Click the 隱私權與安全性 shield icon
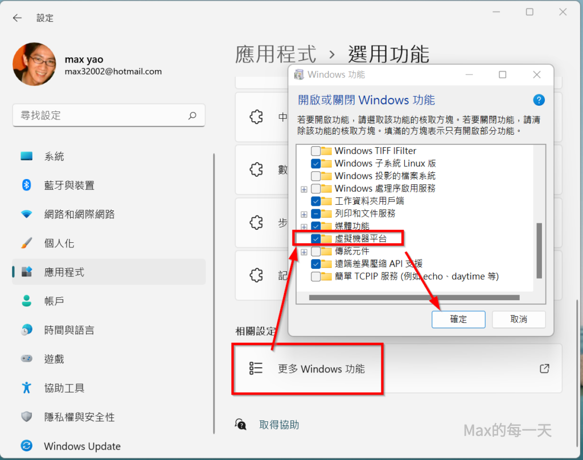583x460 pixels. point(26,417)
